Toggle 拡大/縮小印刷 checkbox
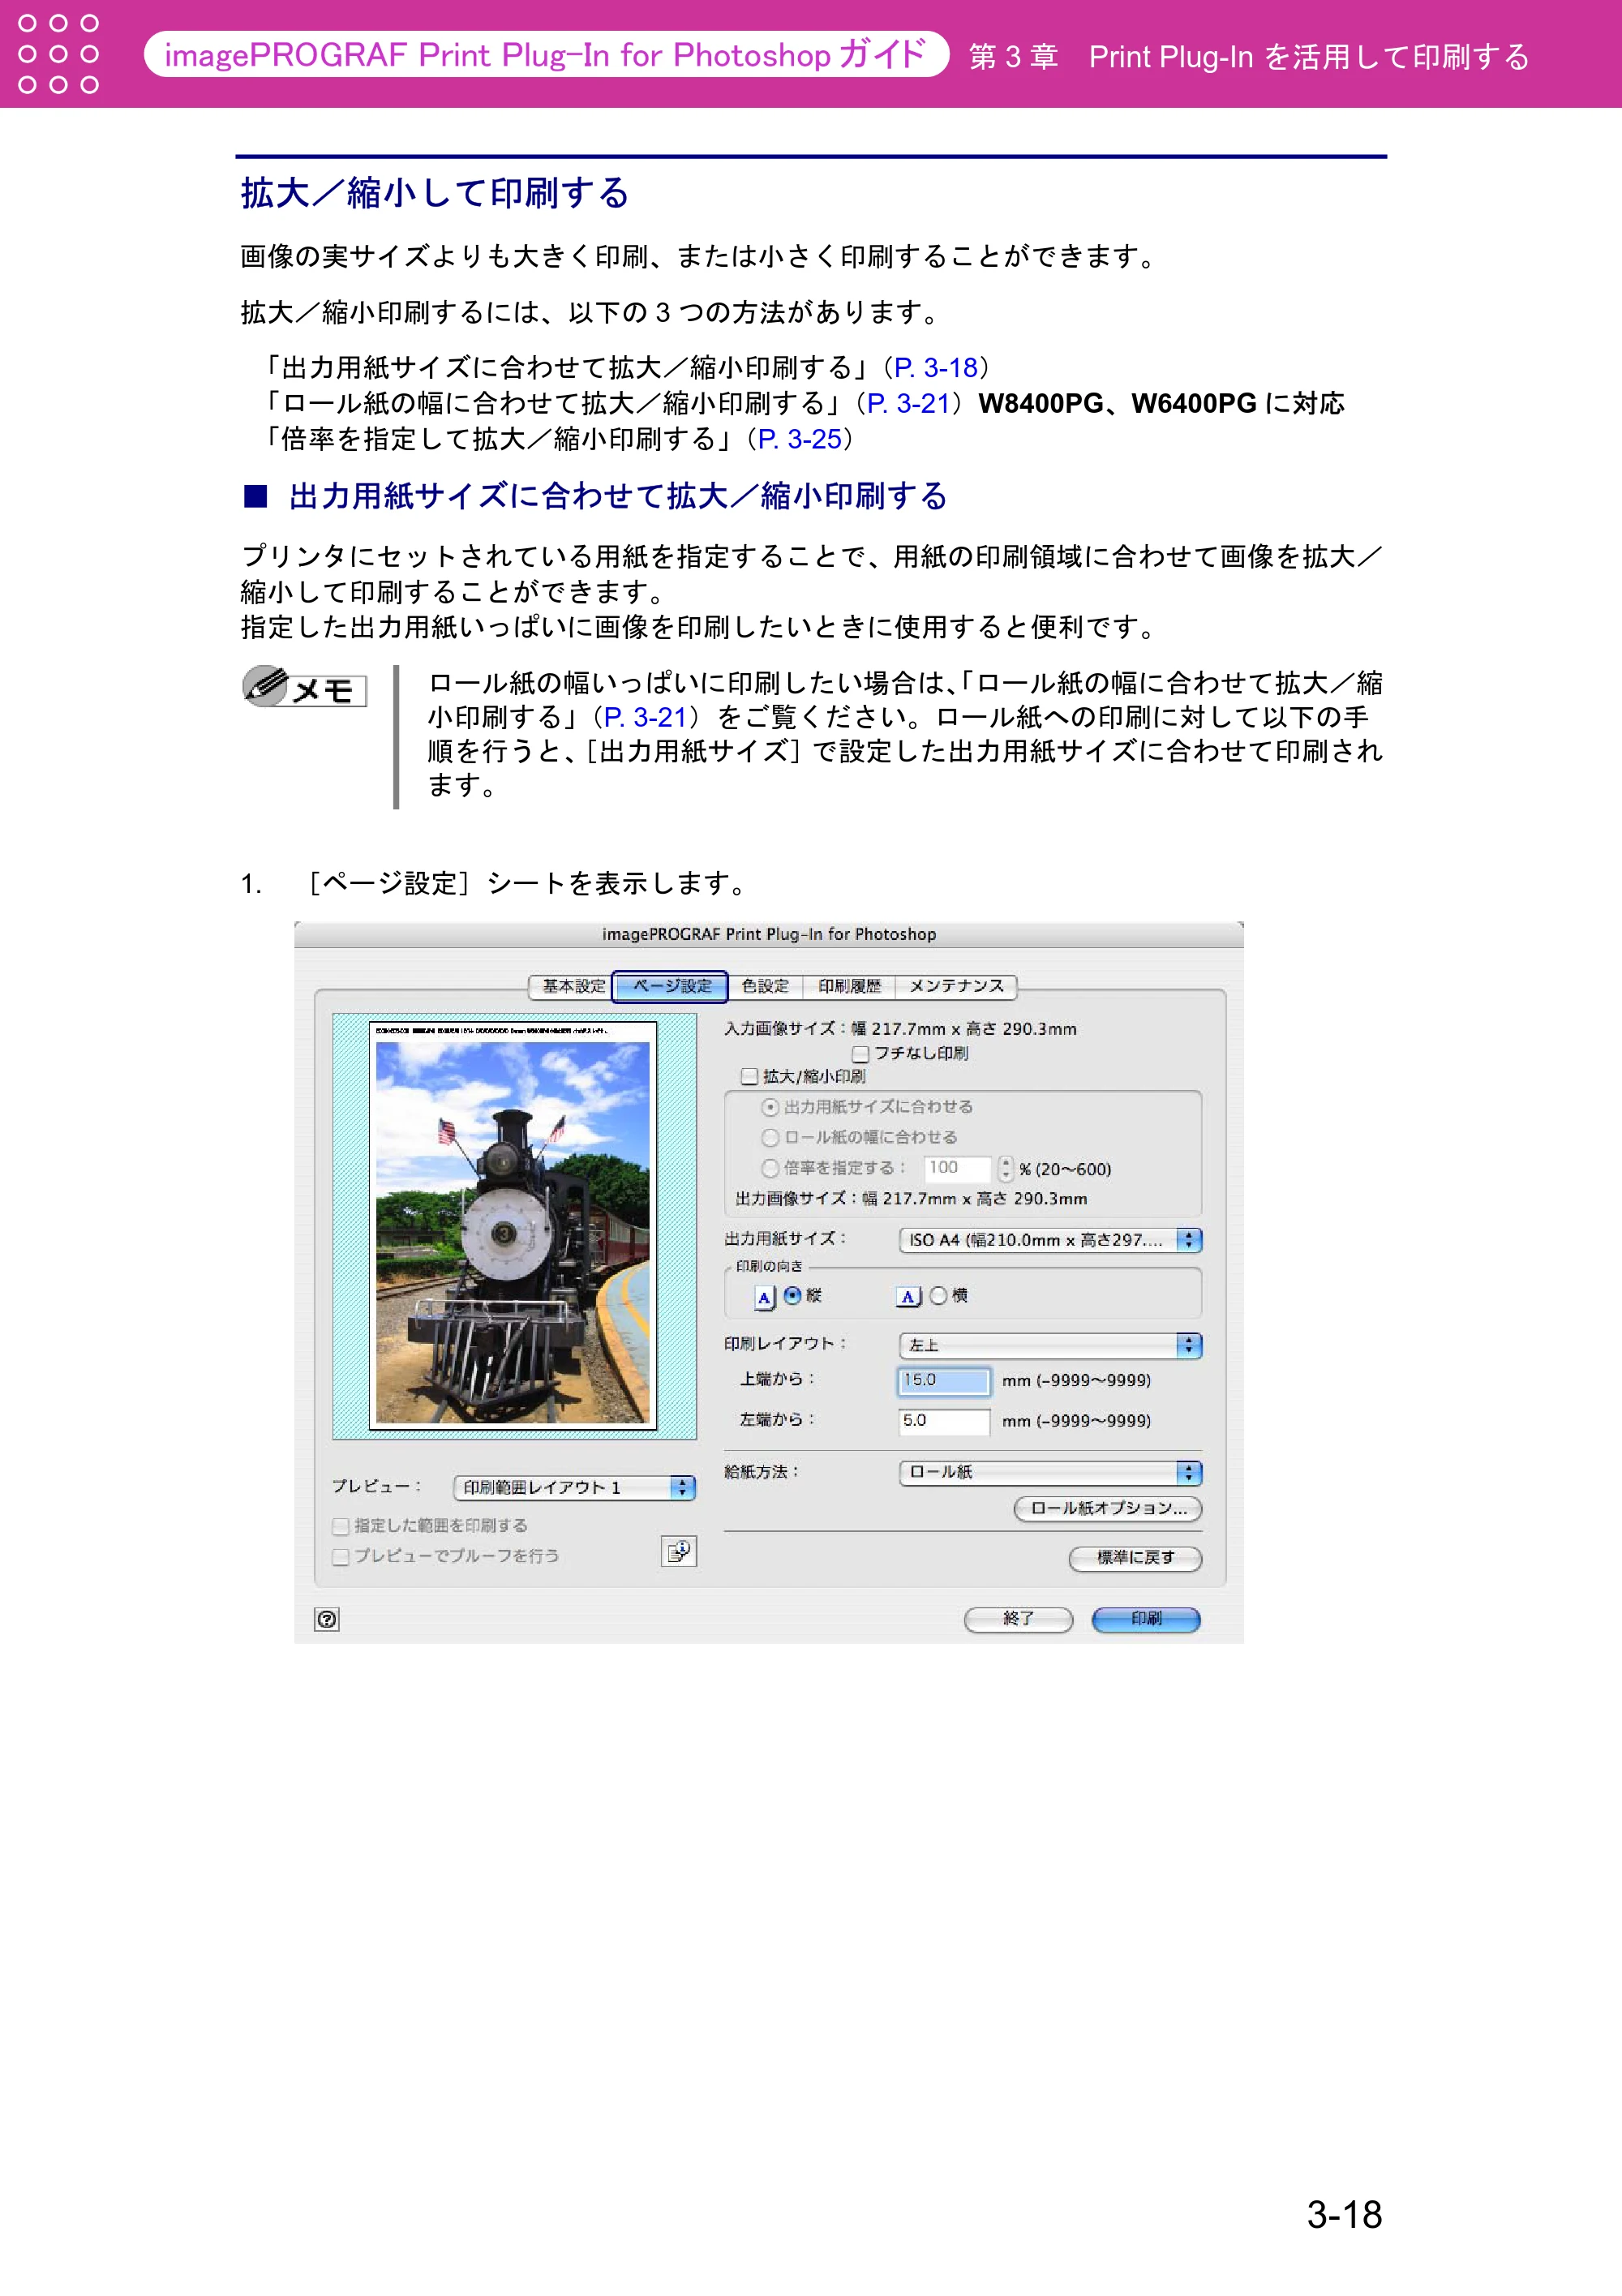This screenshot has width=1622, height=2296. coord(749,1076)
